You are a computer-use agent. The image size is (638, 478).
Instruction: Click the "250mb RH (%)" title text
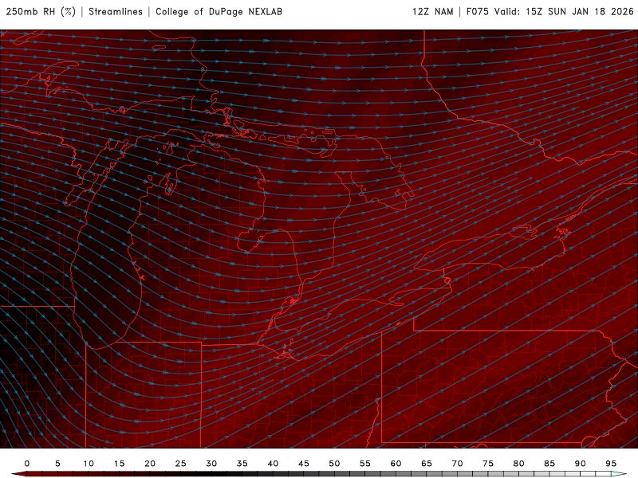coord(41,12)
